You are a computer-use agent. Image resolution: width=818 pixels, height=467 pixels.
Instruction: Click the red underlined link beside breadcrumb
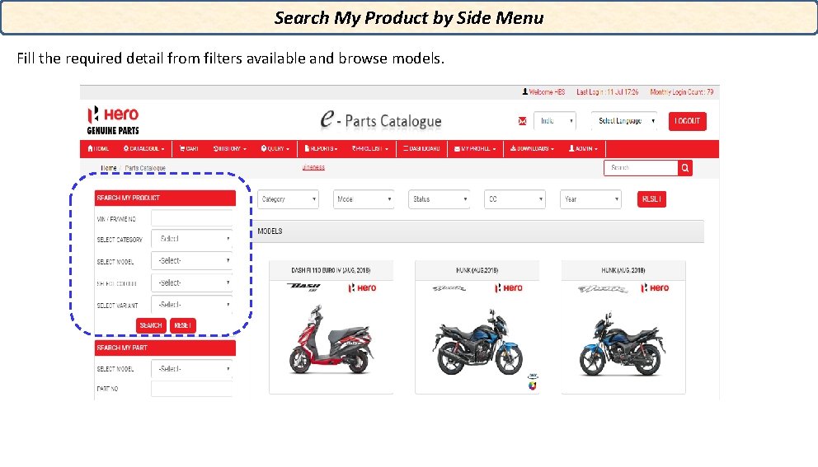click(x=313, y=167)
